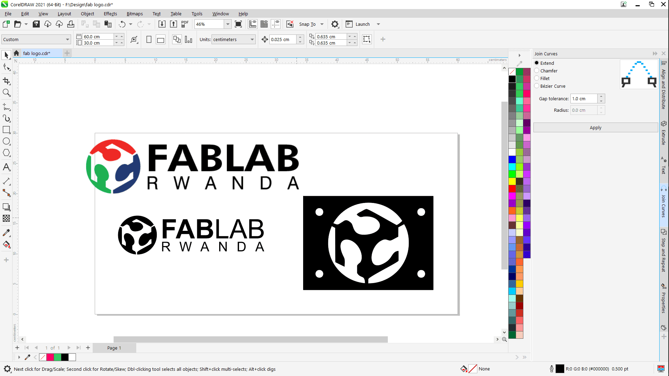The image size is (669, 376).
Task: Open the Object menu
Action: pyautogui.click(x=87, y=14)
